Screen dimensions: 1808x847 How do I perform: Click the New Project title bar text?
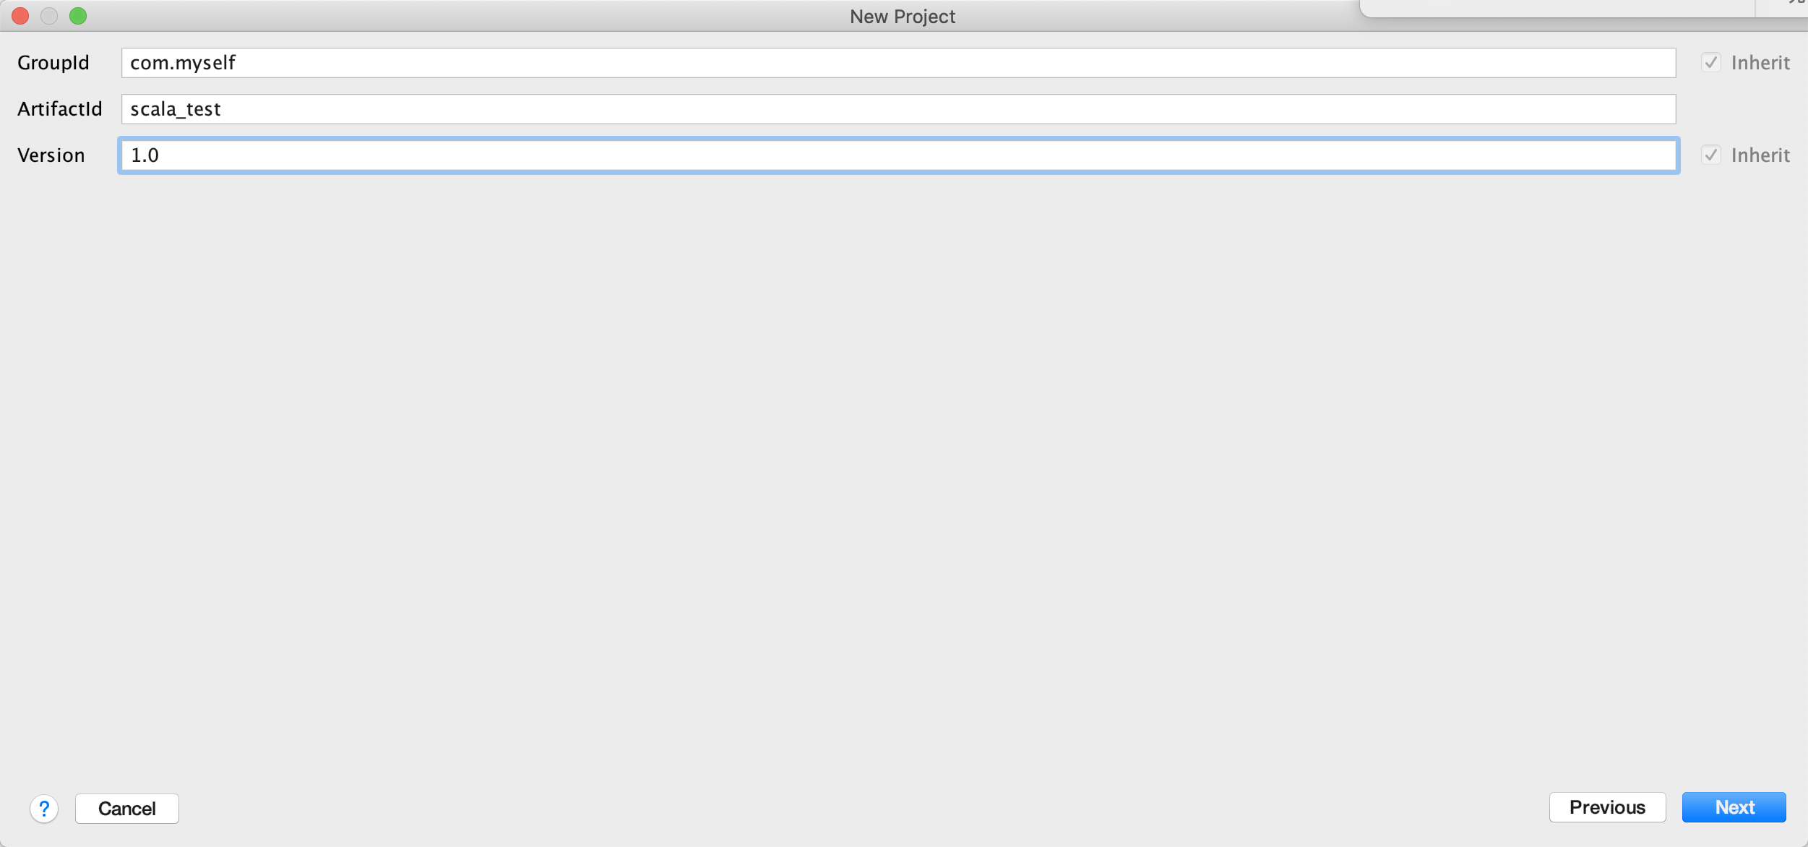pyautogui.click(x=902, y=16)
